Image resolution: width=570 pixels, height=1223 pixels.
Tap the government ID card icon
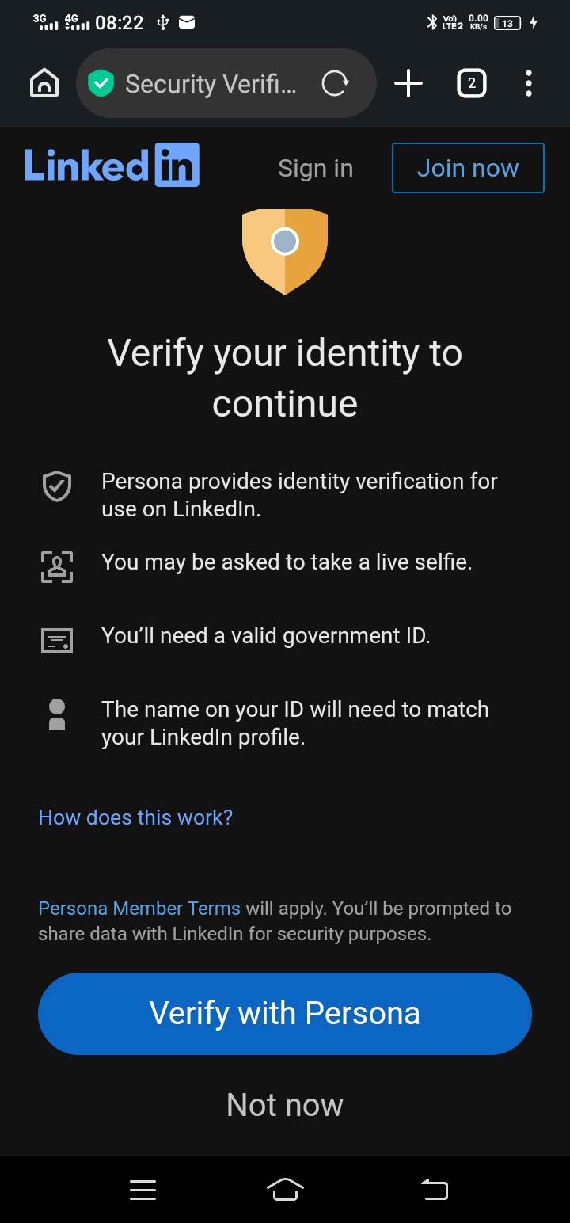(57, 640)
